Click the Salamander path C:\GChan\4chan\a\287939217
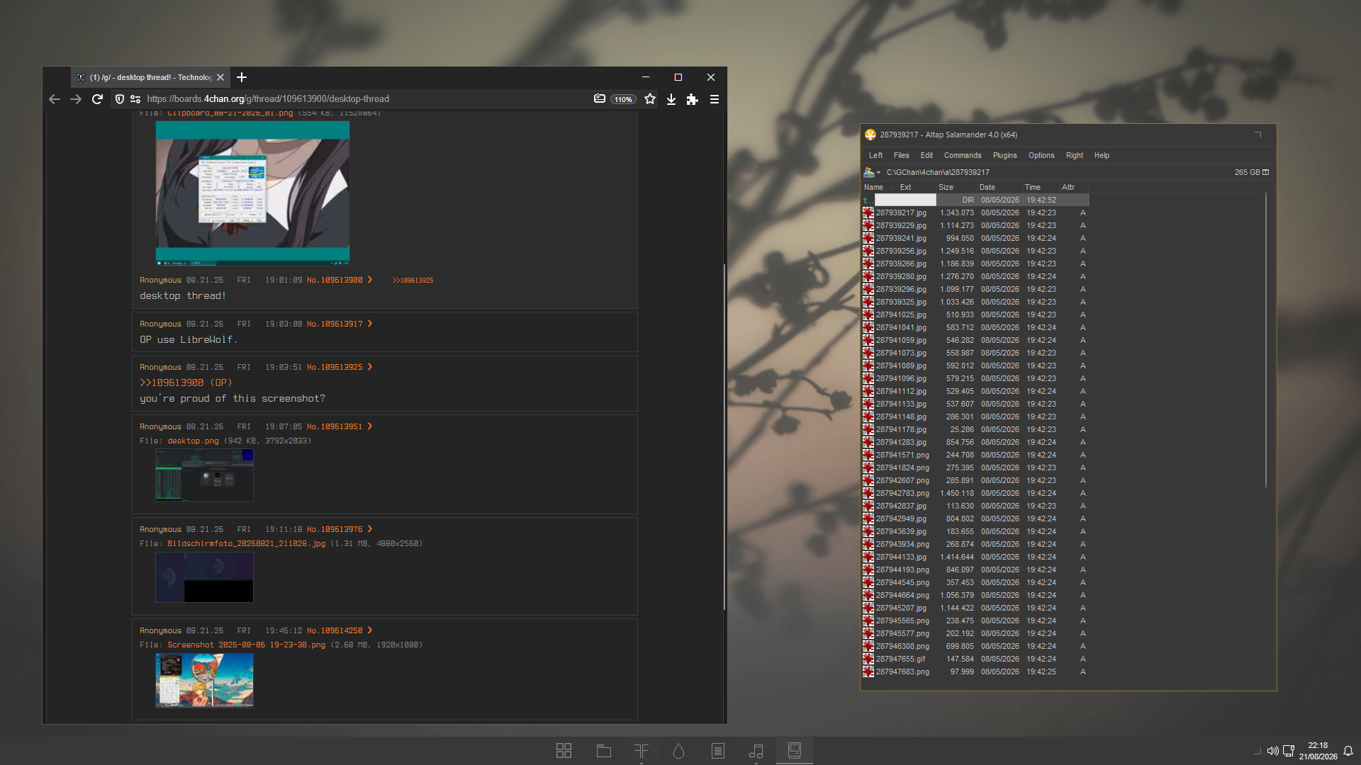Viewport: 1361px width, 765px height. 938,172
